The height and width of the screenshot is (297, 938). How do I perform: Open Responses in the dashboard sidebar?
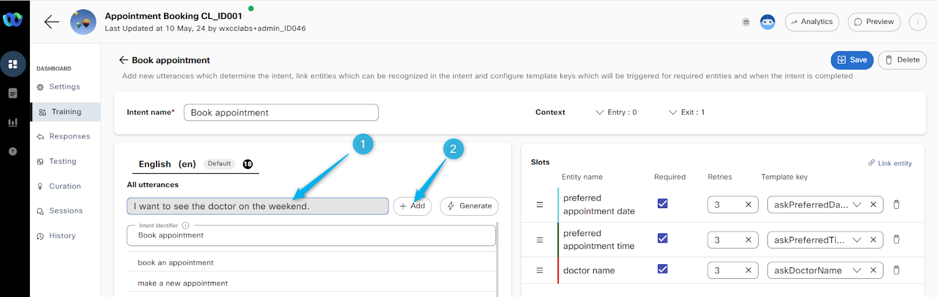(69, 136)
